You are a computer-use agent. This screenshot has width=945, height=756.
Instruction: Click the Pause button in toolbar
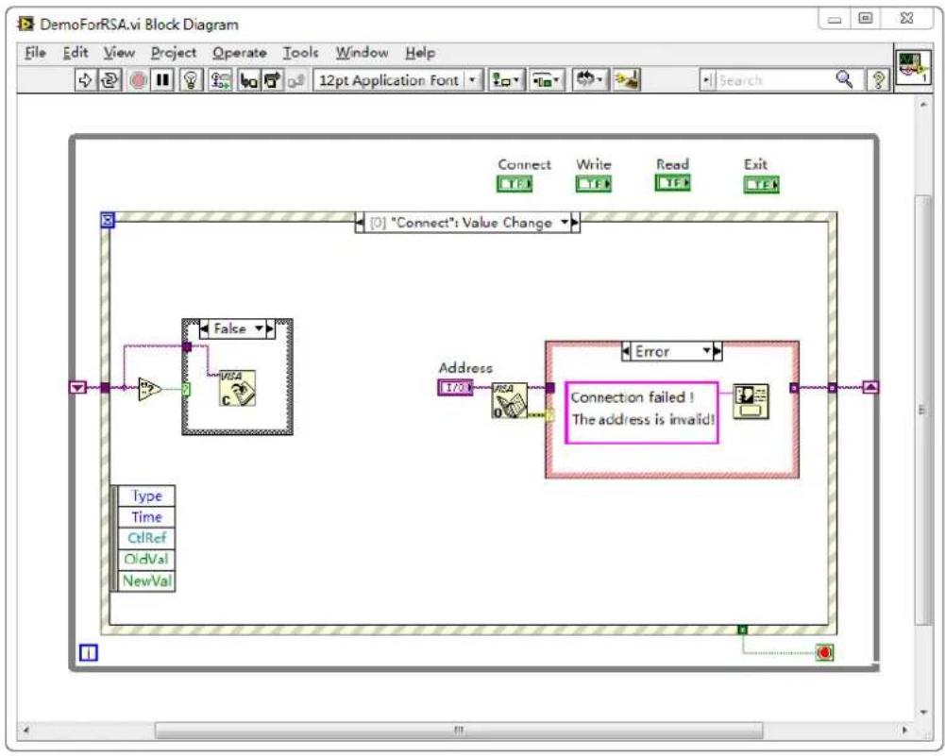[x=162, y=80]
